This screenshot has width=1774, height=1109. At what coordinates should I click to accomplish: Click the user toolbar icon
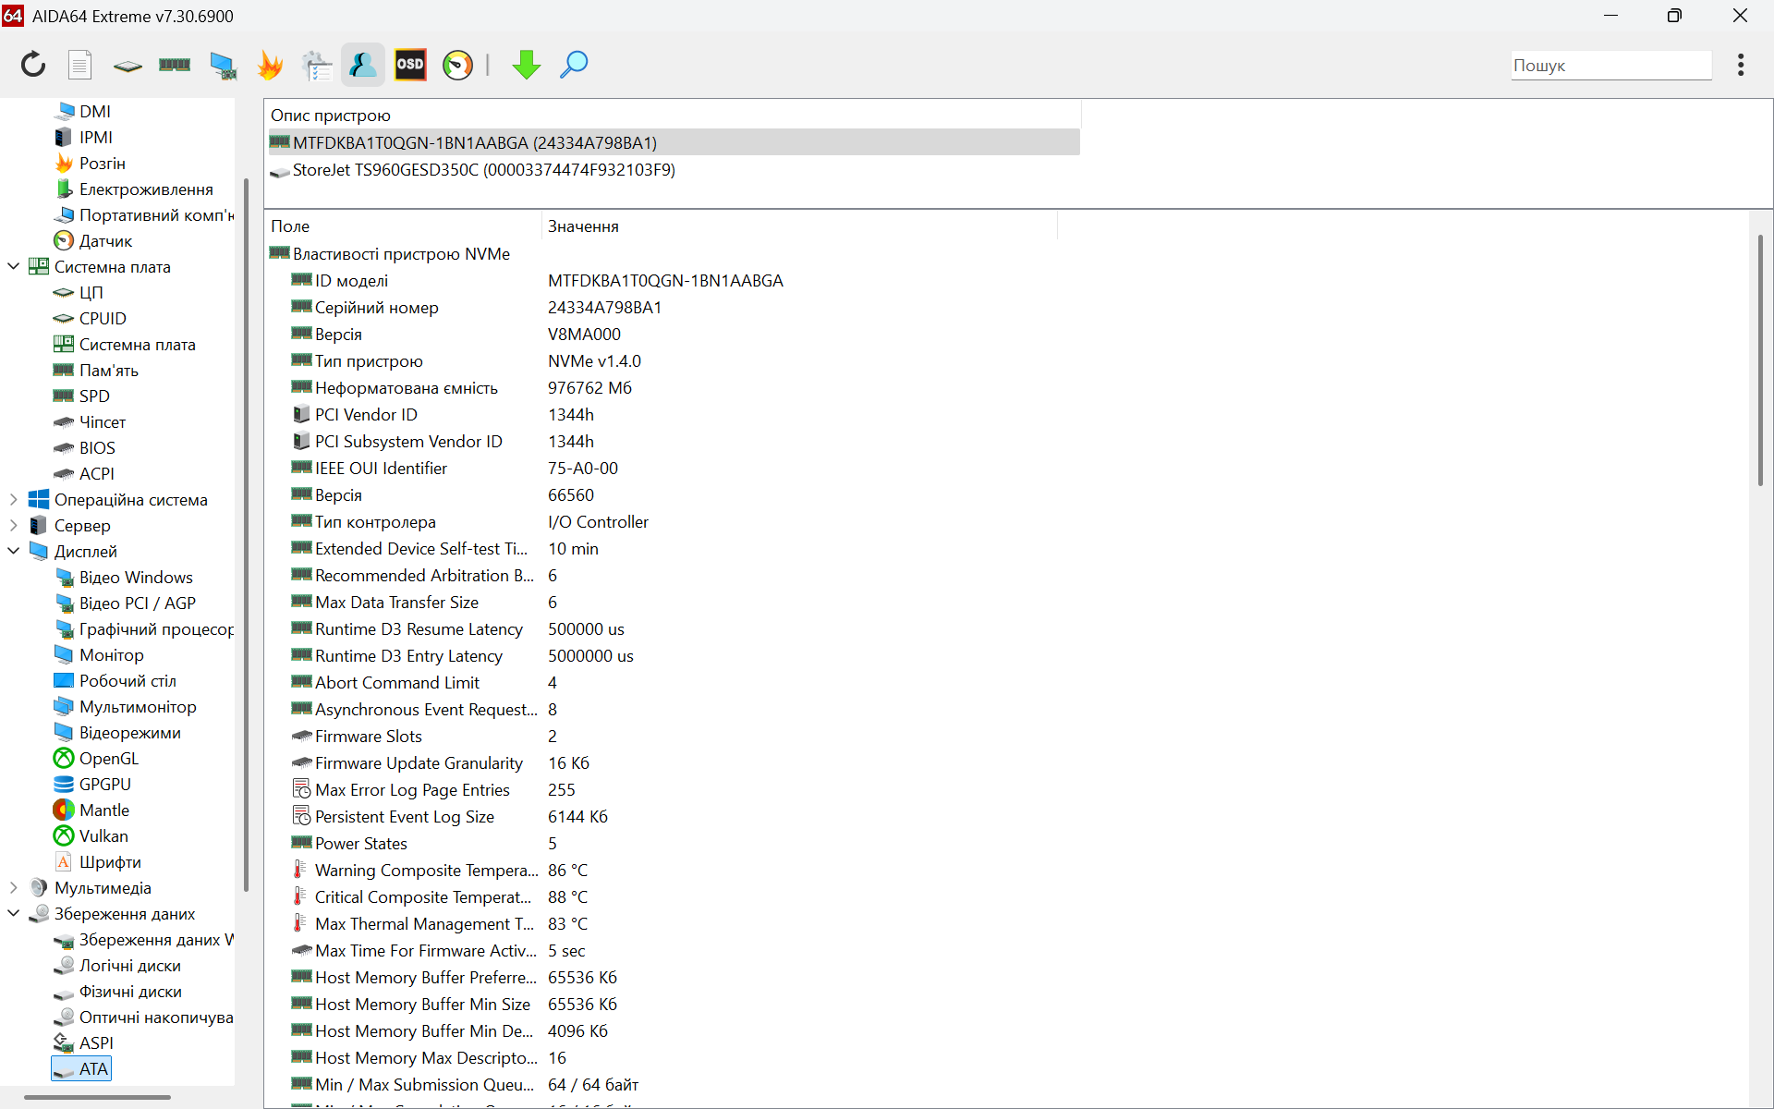363,65
